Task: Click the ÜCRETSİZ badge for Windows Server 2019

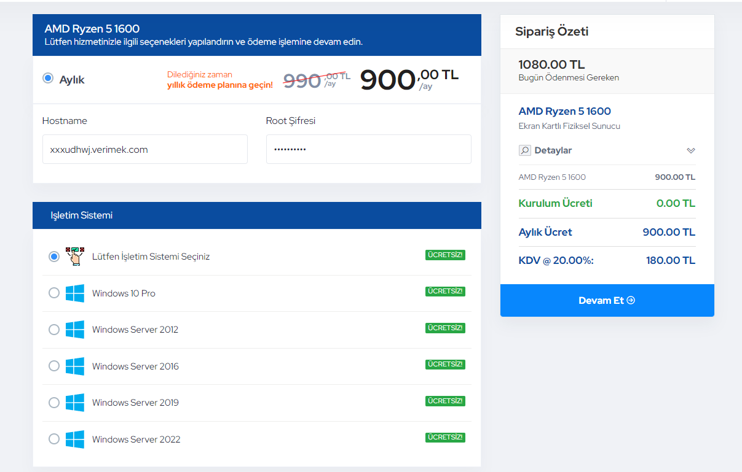Action: point(445,401)
